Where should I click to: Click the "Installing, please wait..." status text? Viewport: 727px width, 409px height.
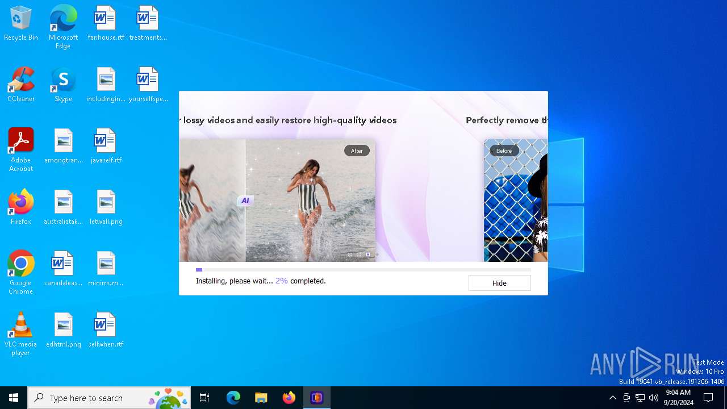[234, 281]
